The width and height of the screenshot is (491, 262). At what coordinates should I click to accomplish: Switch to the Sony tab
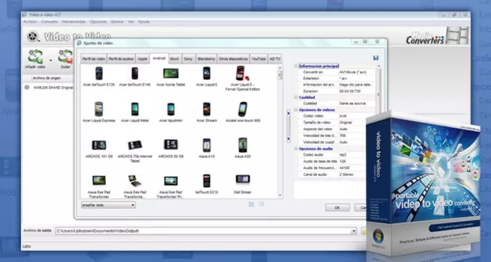[x=188, y=59]
